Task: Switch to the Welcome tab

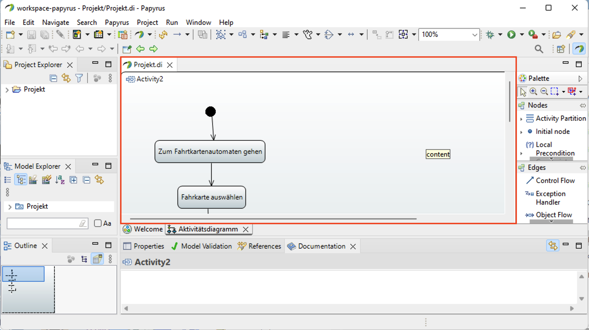Action: 148,229
